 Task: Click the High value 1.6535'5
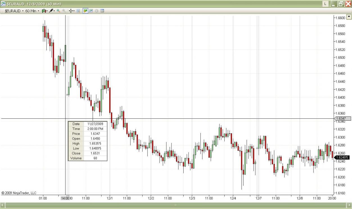click(x=95, y=143)
